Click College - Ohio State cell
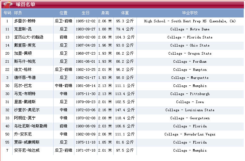245x161 pixels. click(x=190, y=45)
